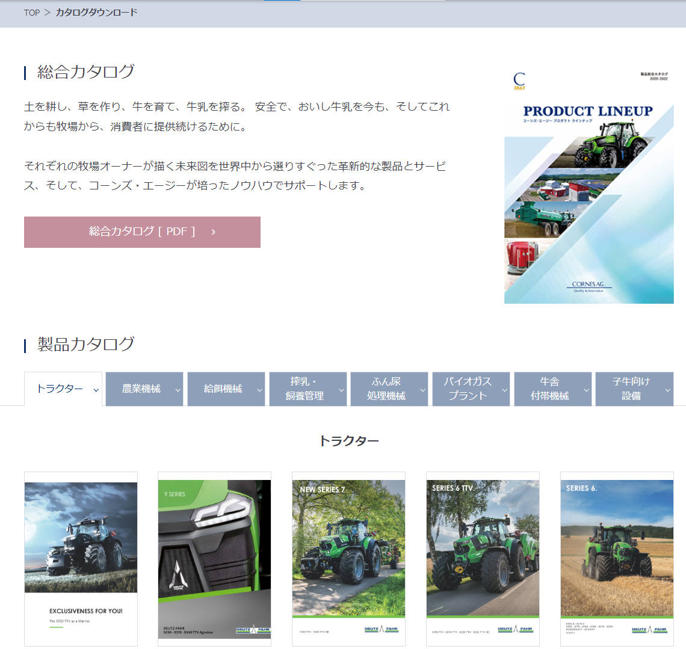Open the EXCLUSIVENESS FOR YOU! catalog thumbnail
Viewport: 686px width, 649px height.
click(81, 559)
